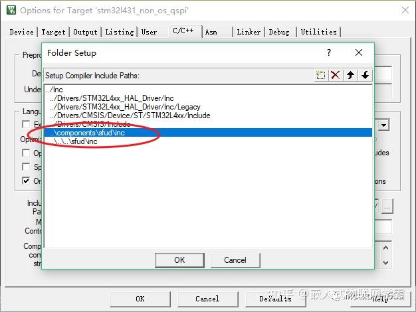Add a new include path entry

[x=321, y=75]
